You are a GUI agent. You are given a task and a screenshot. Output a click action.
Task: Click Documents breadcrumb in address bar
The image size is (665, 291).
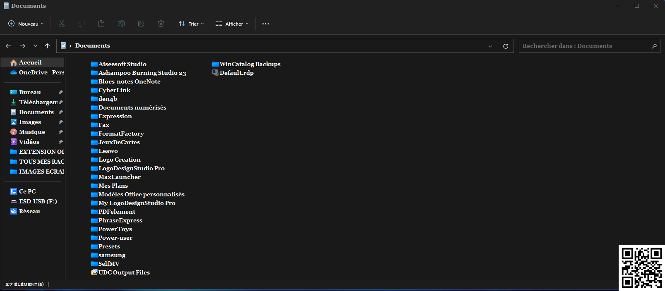click(x=93, y=45)
